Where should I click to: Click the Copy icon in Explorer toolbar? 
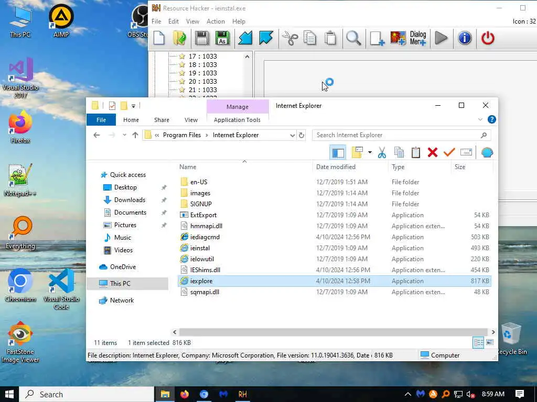click(x=399, y=152)
